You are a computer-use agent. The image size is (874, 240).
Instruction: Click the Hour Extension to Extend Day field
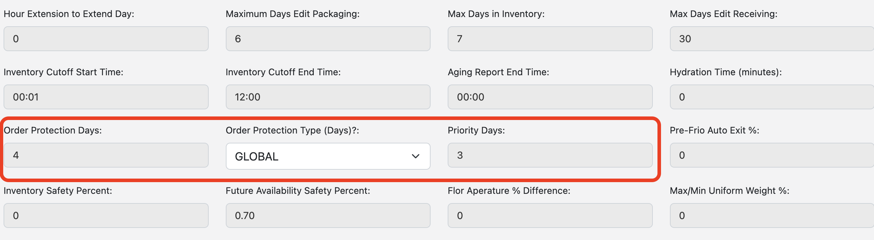pos(106,39)
